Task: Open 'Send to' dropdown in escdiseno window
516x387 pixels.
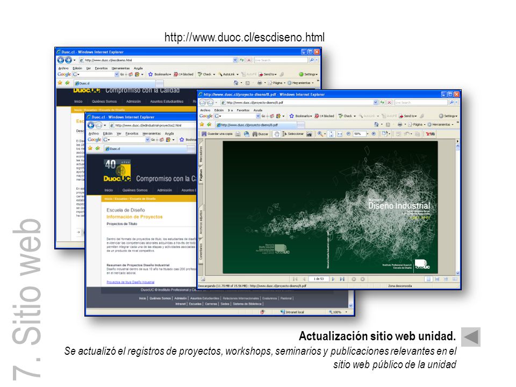Action: 268,74
